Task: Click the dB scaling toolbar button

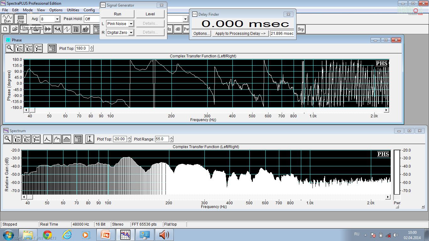Action: coord(178,29)
